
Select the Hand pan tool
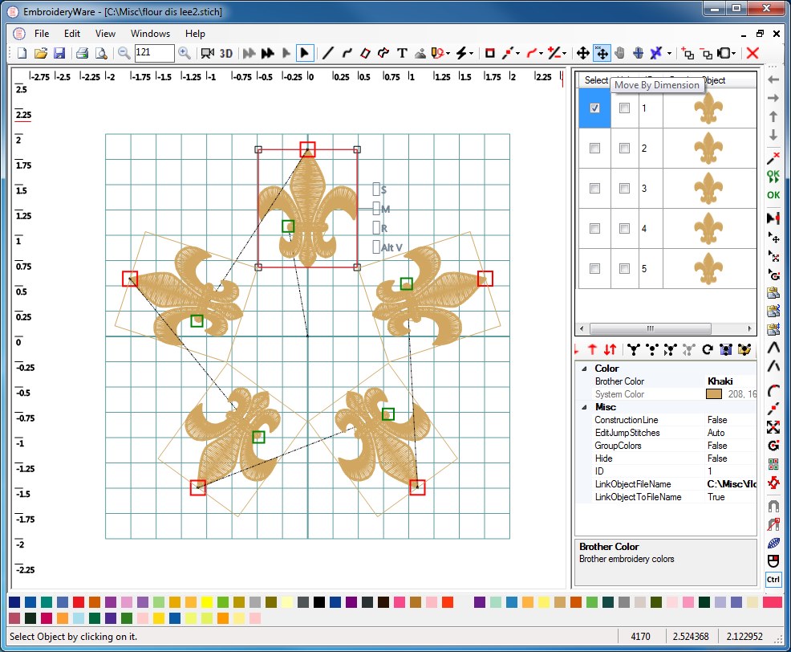click(x=620, y=53)
